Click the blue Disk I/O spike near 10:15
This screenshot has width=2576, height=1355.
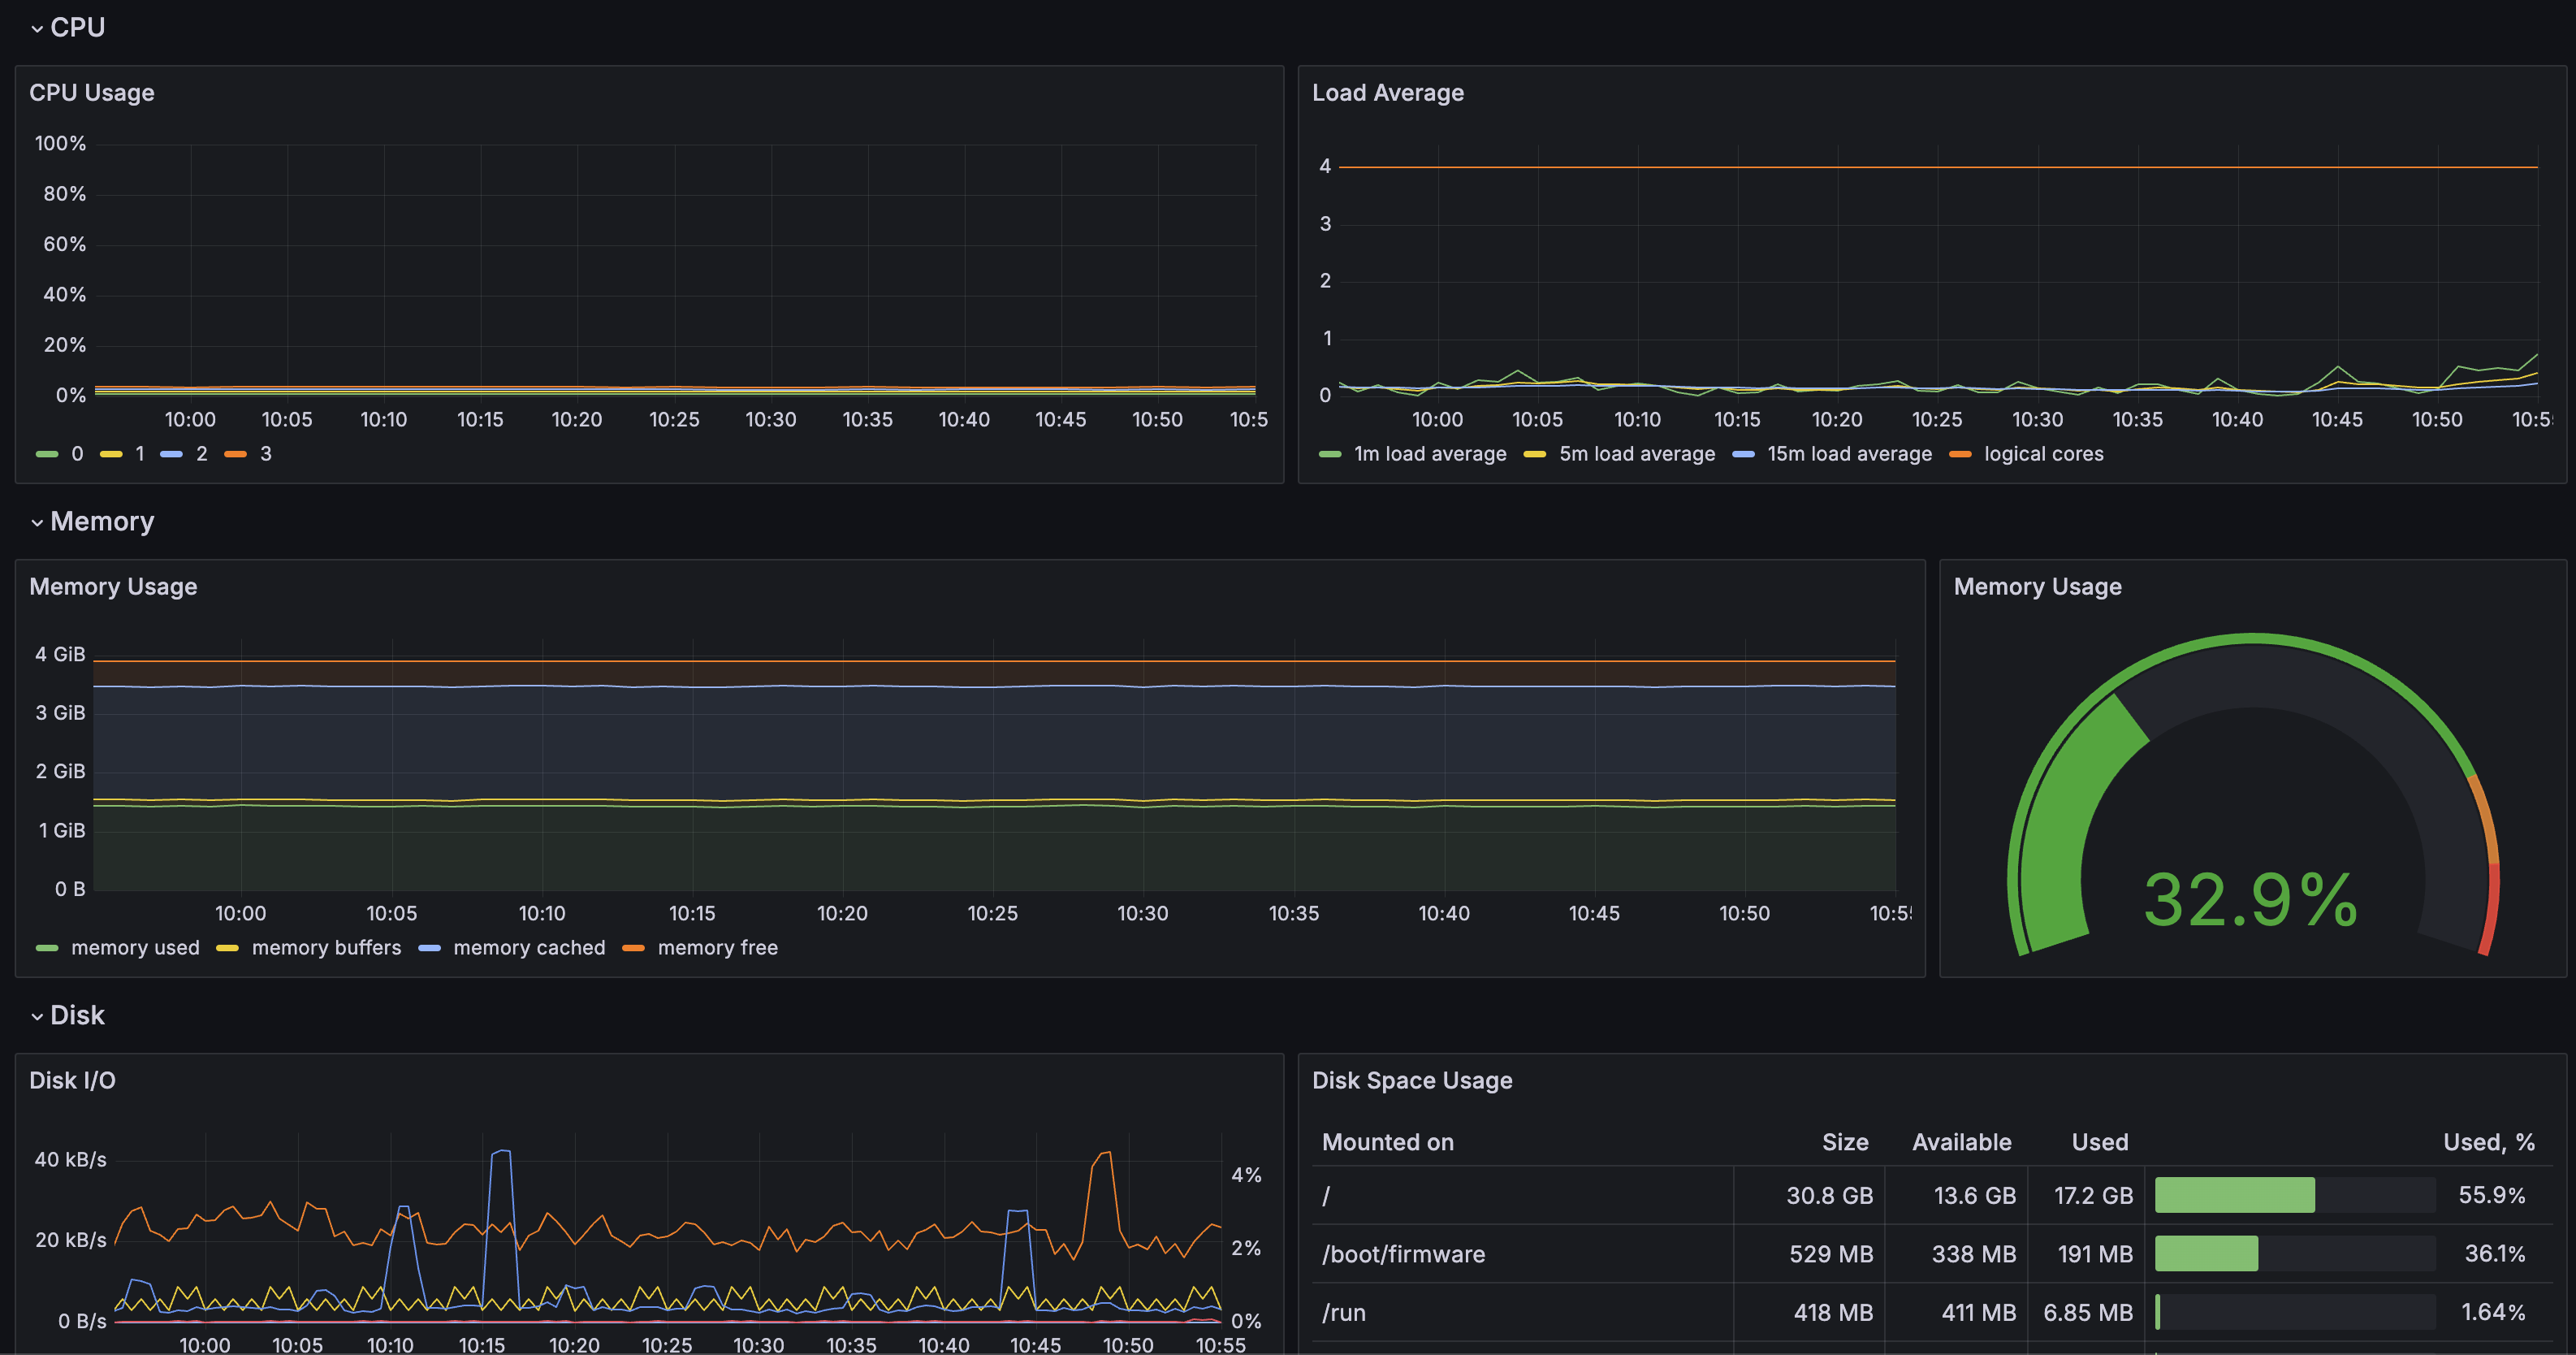pos(502,1152)
